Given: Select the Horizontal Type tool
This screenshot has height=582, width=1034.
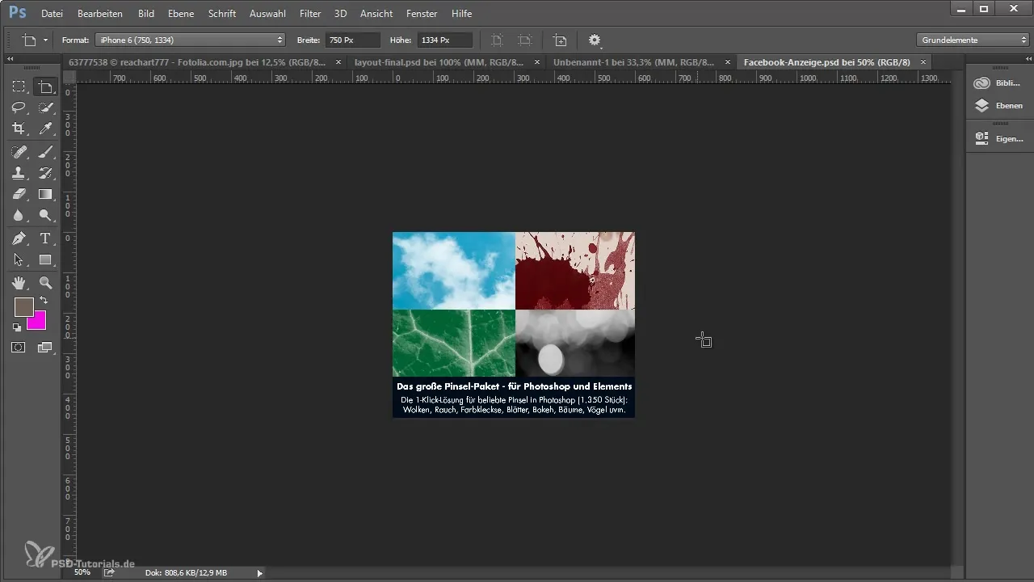Looking at the screenshot, I should pyautogui.click(x=46, y=238).
